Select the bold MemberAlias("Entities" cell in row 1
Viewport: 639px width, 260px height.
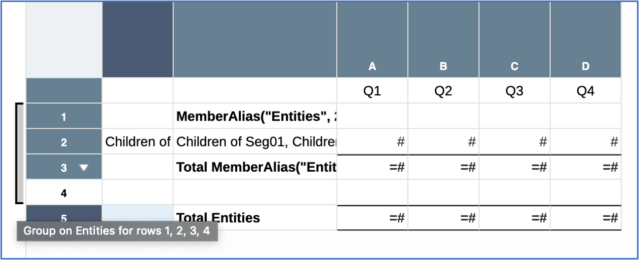(x=255, y=117)
